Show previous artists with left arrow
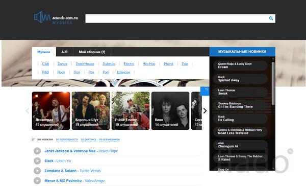Screen dimensions: 306x186 [x=28, y=111]
